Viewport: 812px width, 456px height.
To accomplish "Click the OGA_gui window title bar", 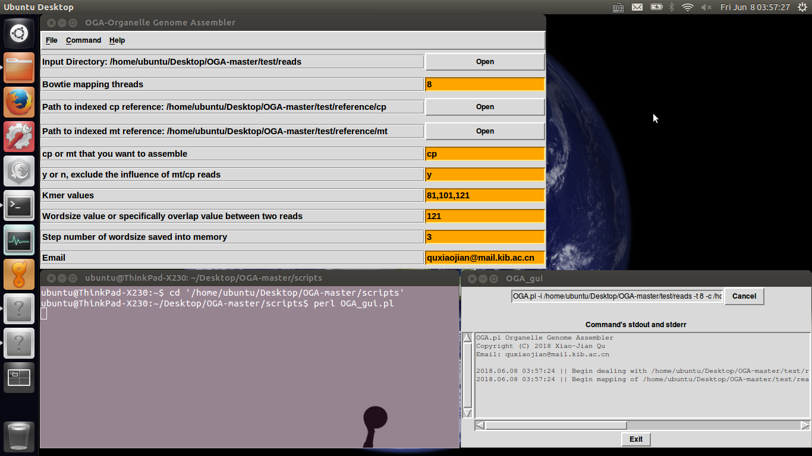I will 636,278.
